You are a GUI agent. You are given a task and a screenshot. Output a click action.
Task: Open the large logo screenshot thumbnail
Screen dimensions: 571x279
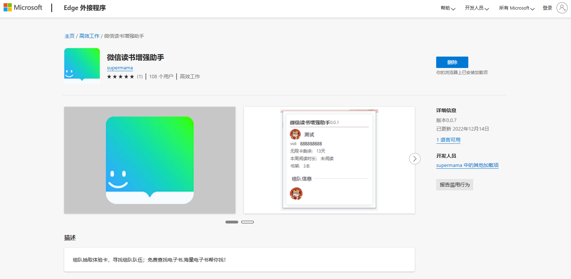[150, 160]
